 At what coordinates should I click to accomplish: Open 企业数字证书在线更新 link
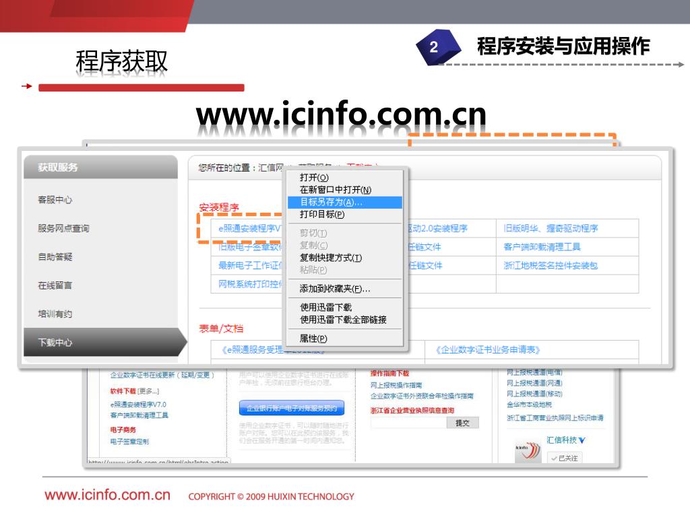(x=162, y=375)
